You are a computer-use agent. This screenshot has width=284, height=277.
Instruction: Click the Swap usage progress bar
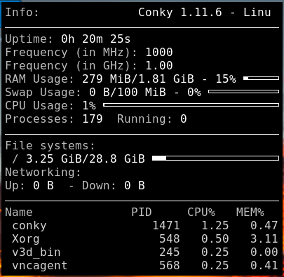click(x=243, y=92)
